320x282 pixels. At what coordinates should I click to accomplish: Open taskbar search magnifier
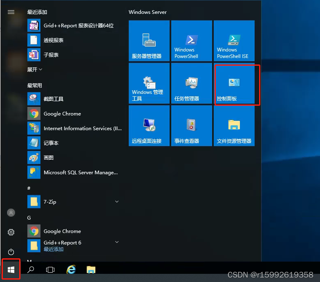pyautogui.click(x=31, y=270)
